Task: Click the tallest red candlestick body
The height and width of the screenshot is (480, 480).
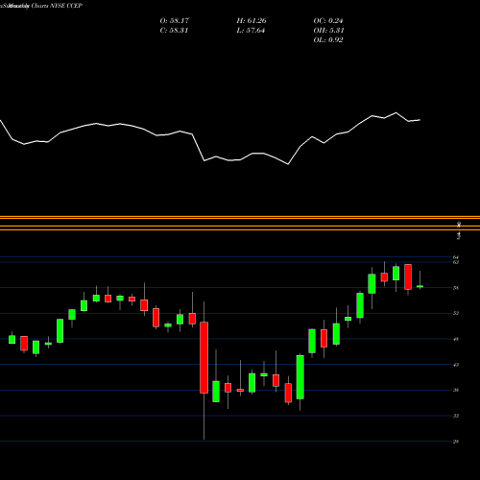Action: (204, 357)
